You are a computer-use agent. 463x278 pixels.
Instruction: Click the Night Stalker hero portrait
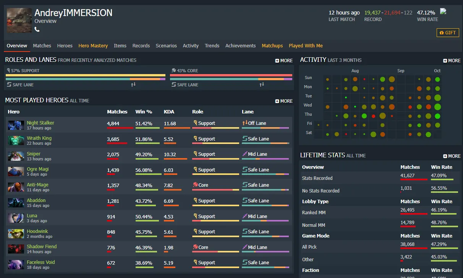[x=16, y=125]
